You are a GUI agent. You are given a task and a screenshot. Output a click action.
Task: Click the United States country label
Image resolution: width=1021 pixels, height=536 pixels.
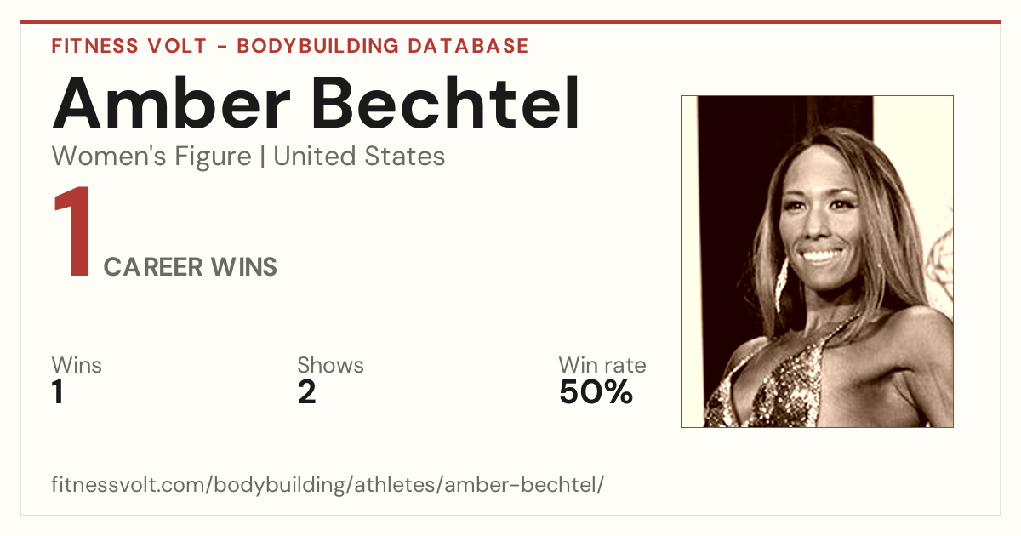point(359,157)
